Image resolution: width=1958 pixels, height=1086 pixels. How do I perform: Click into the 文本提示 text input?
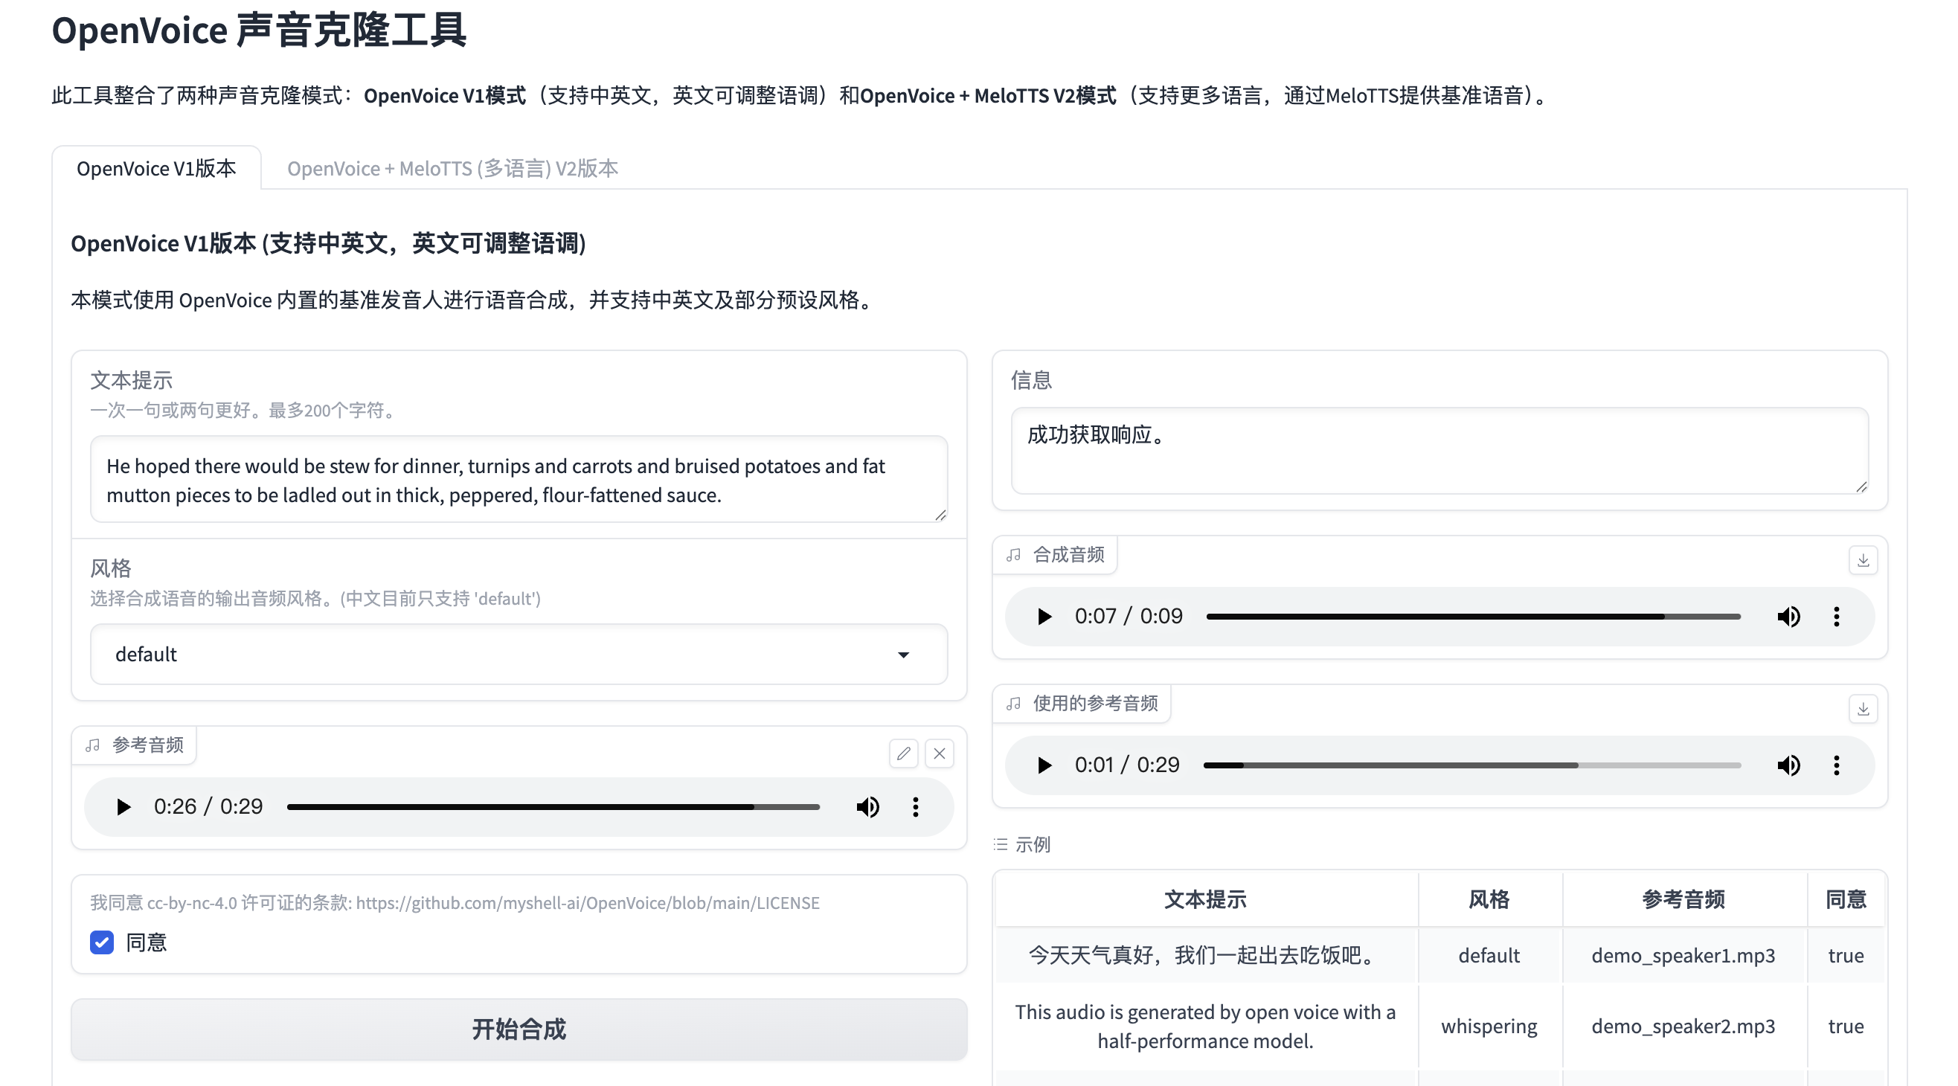pyautogui.click(x=519, y=480)
